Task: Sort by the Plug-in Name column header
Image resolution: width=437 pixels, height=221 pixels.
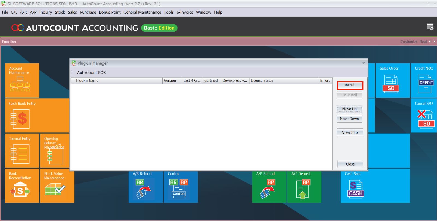Action: [119, 81]
